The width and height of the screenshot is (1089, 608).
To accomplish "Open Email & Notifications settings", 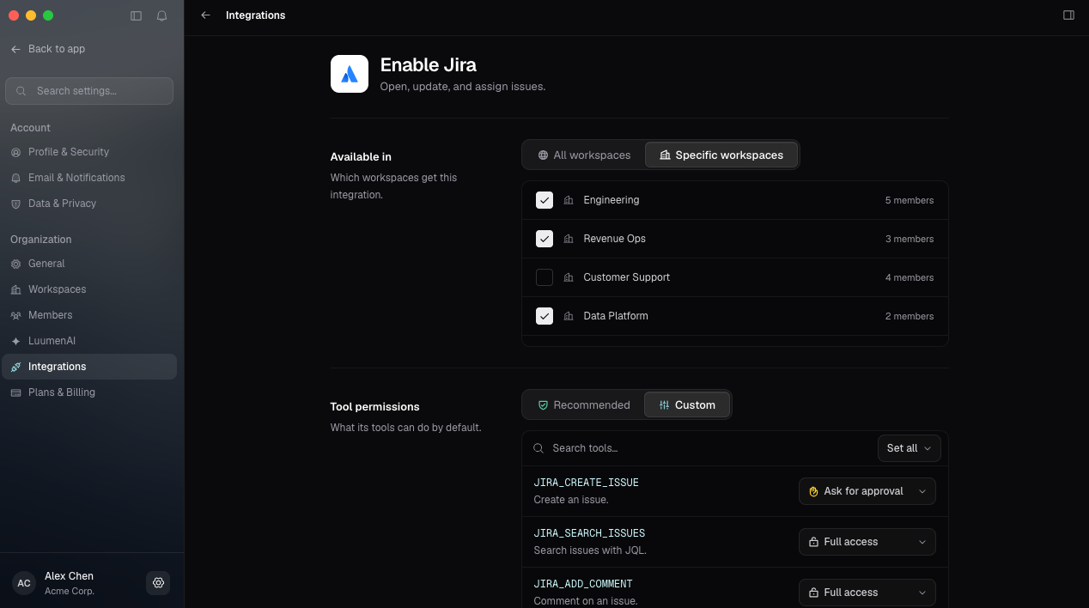I will pyautogui.click(x=89, y=178).
